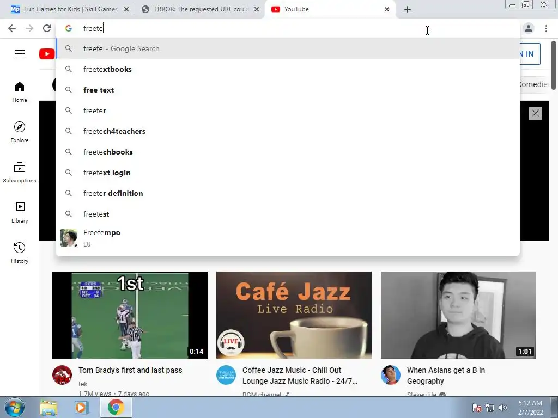This screenshot has width=558, height=418.
Task: Open History in the YouTube sidebar
Action: (x=20, y=253)
